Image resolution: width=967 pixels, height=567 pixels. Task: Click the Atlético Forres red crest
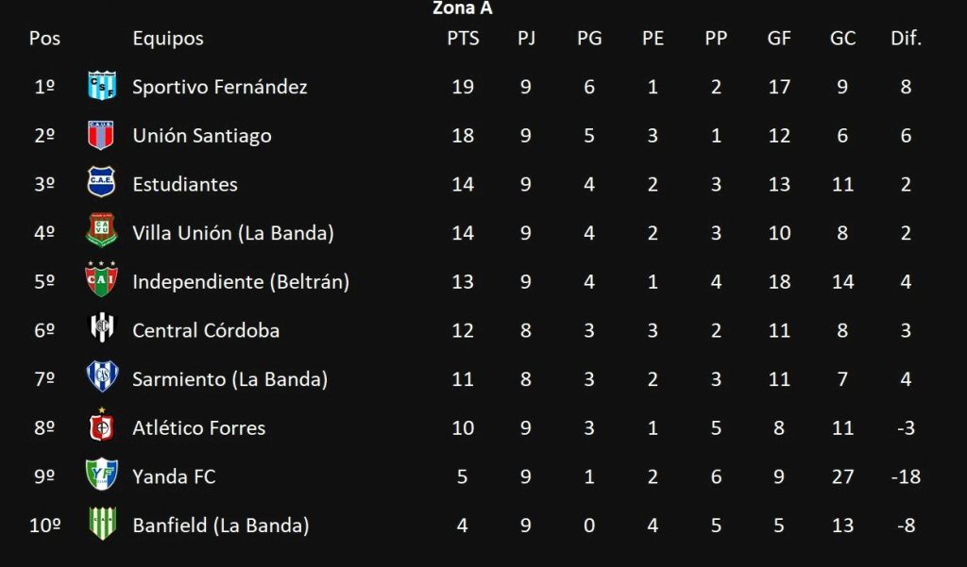coord(101,425)
